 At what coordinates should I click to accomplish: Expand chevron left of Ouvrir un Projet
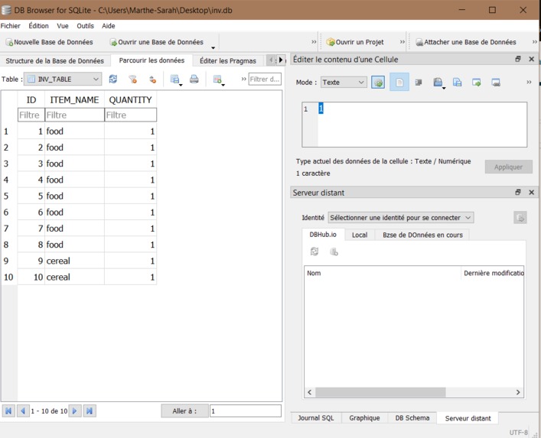314,42
